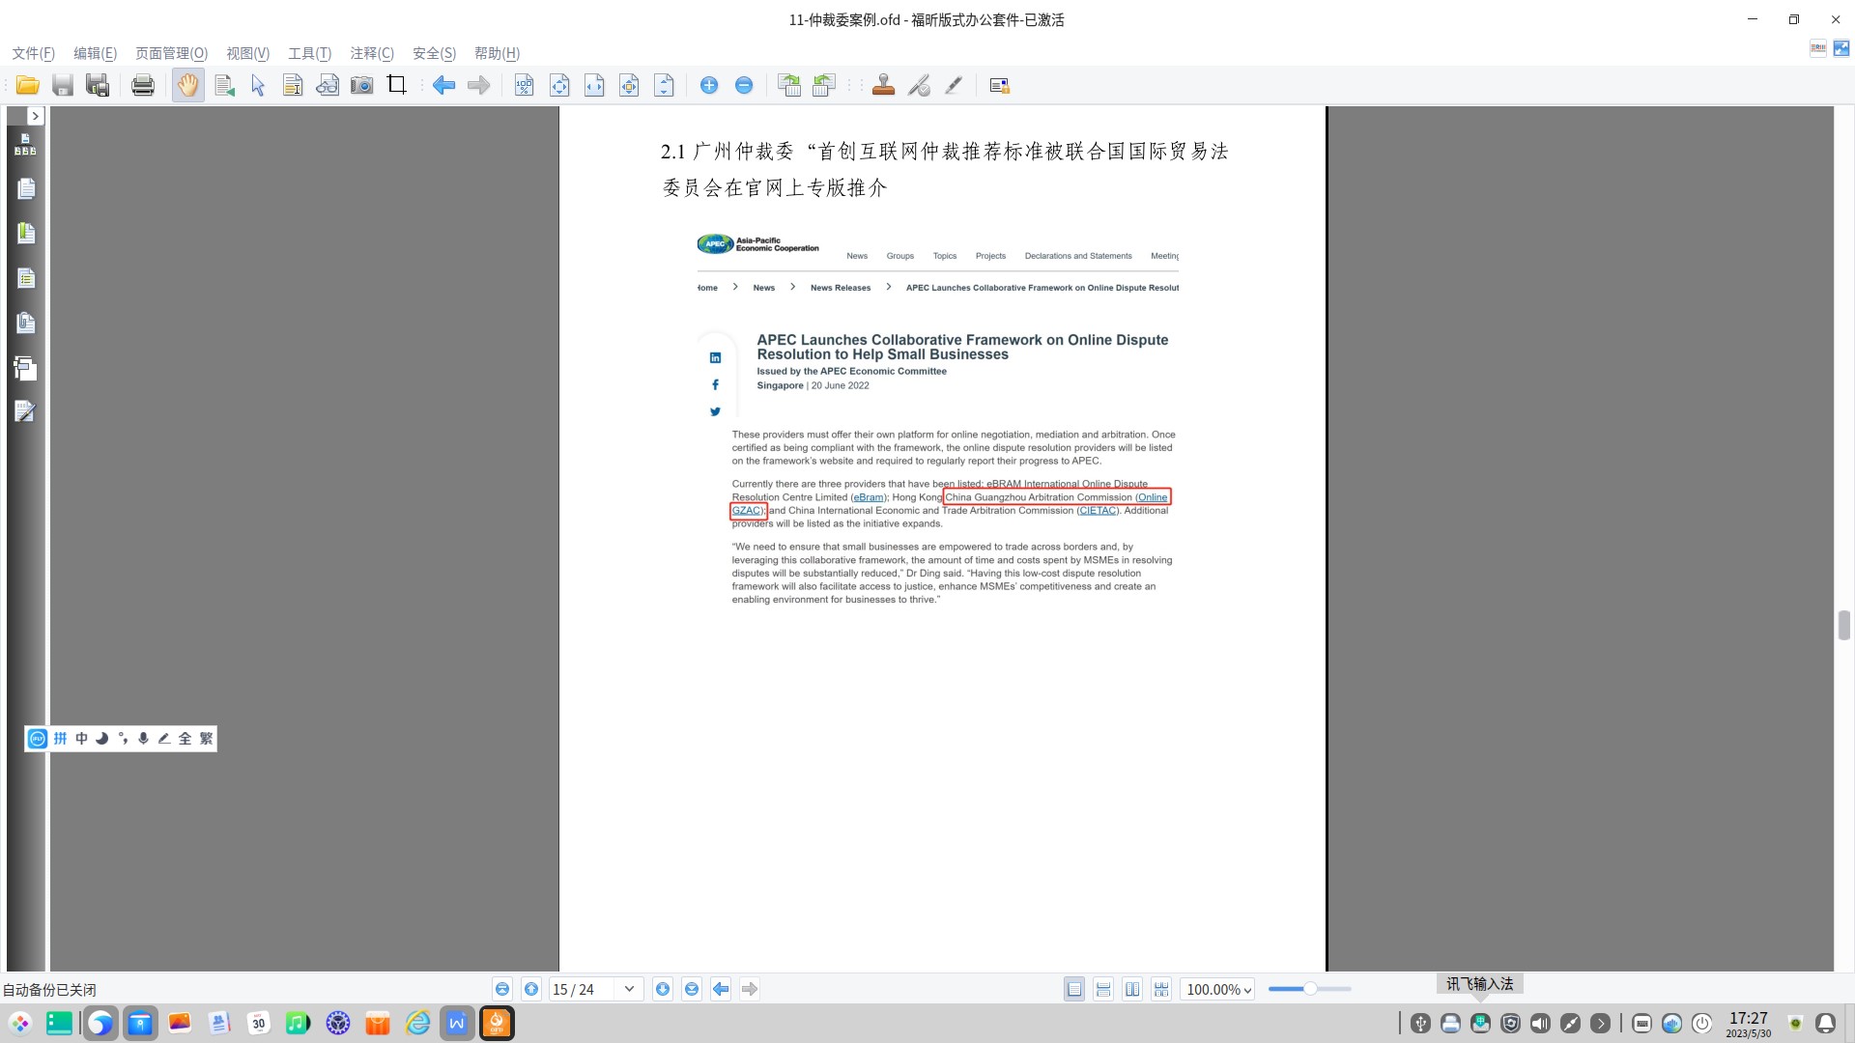Click the document security lock icon
Screen dimensions: 1855x1043
tap(1000, 86)
